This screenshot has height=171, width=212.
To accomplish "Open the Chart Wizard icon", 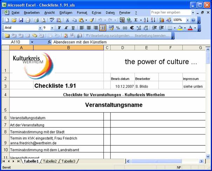I will 162,20.
